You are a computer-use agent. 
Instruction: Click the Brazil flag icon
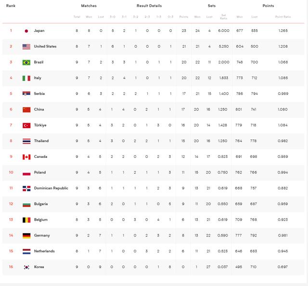click(26, 63)
